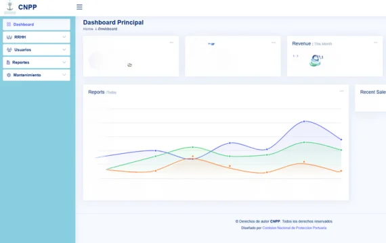Expand the RRHH menu chevron
The height and width of the screenshot is (243, 386).
tap(64, 37)
